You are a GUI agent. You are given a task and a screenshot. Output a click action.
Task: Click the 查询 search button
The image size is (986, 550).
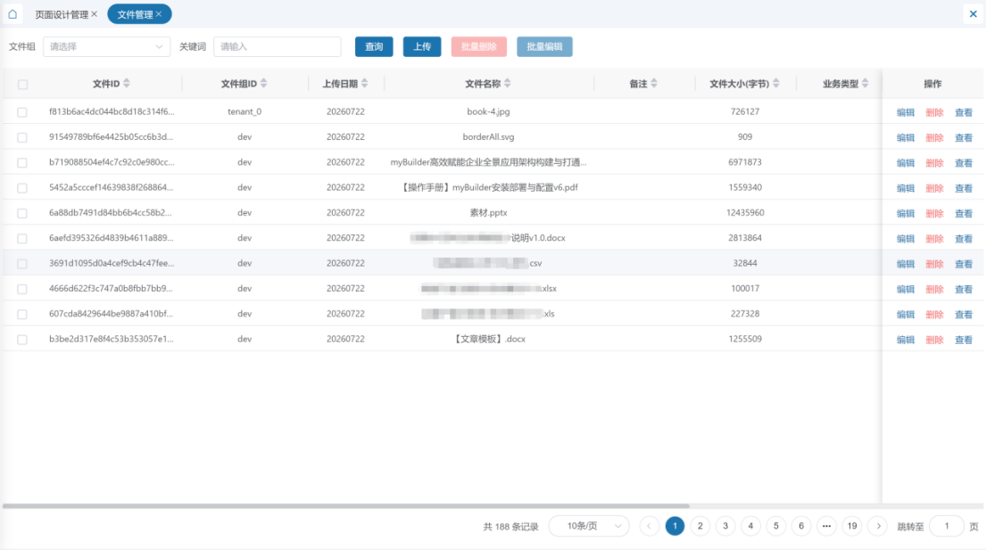point(374,46)
